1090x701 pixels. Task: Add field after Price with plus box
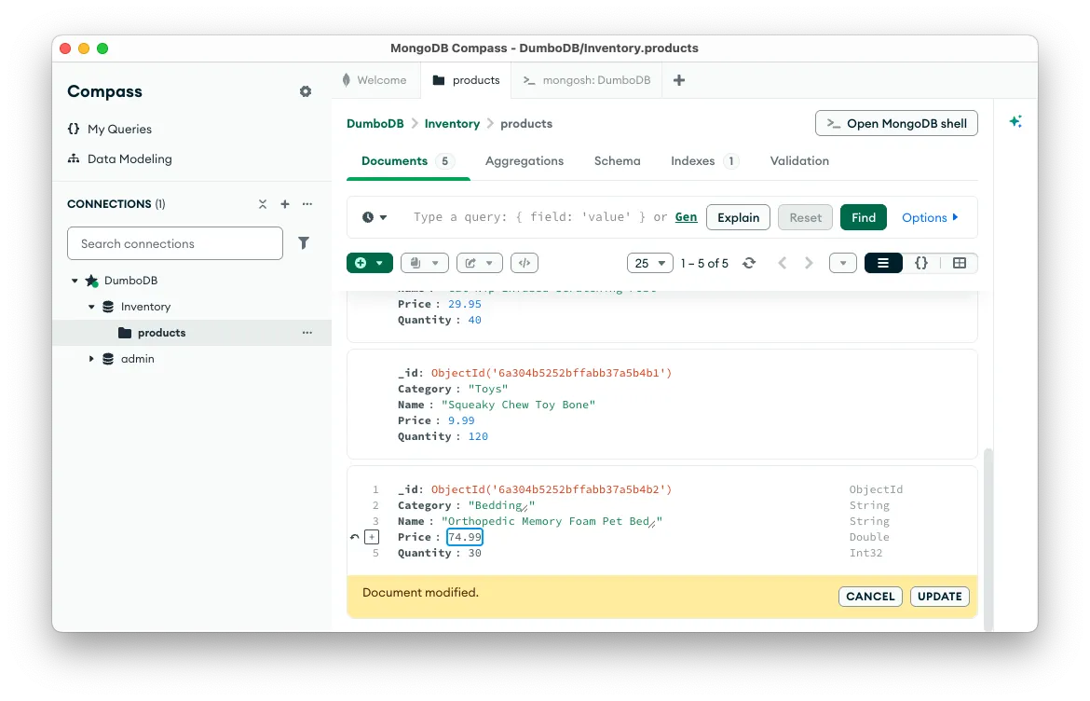coord(372,537)
